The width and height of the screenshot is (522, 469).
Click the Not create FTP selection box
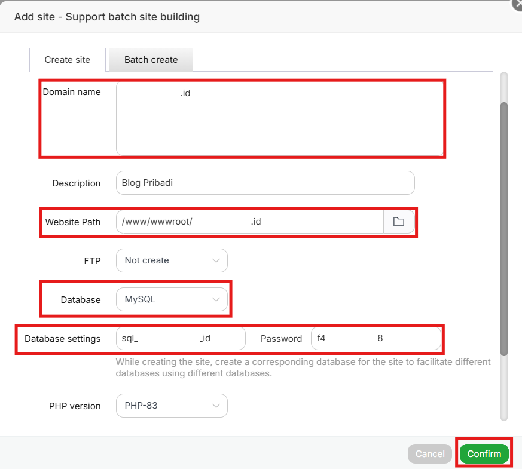pyautogui.click(x=172, y=260)
